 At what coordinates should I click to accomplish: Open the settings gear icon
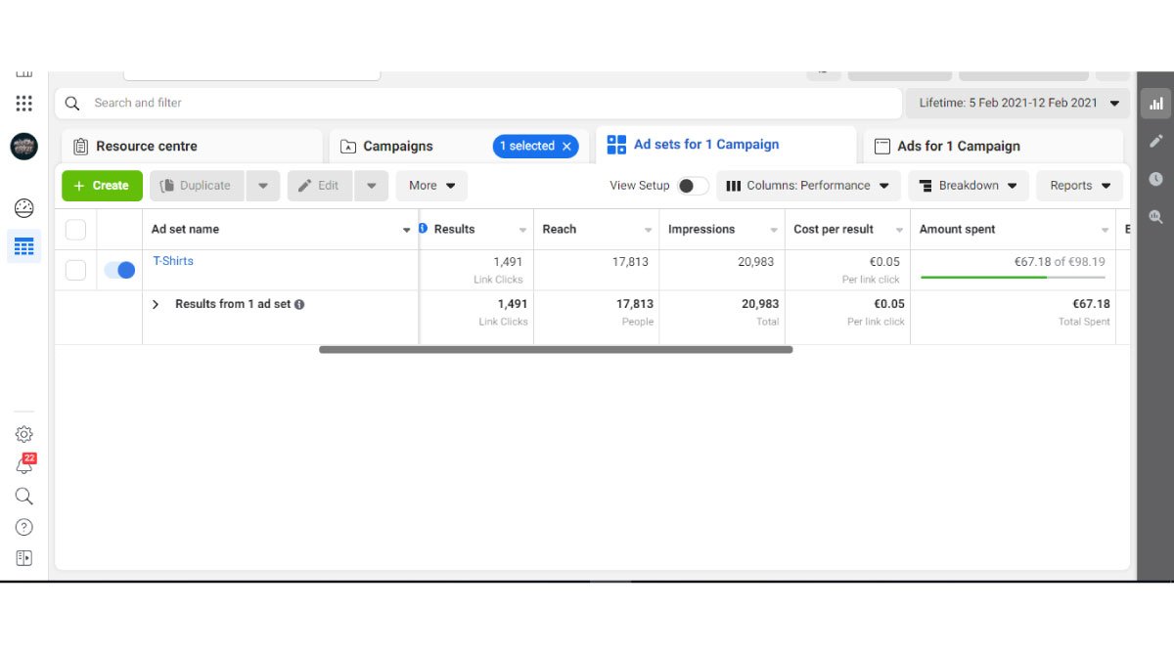point(23,434)
